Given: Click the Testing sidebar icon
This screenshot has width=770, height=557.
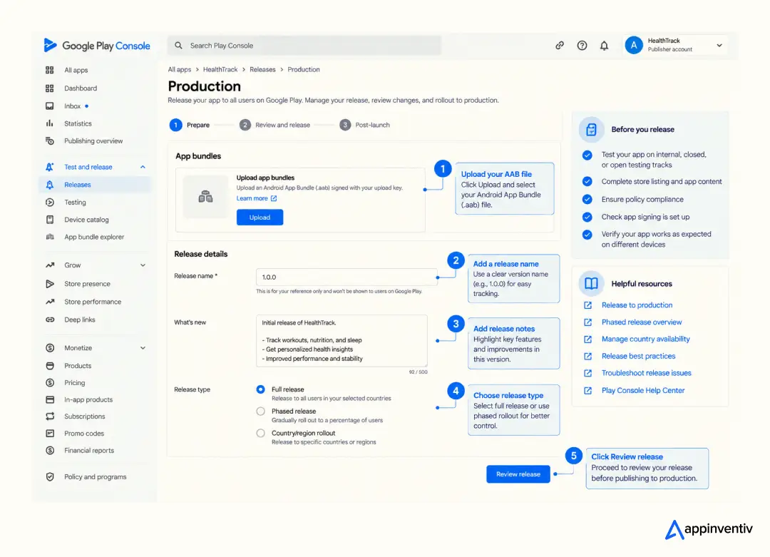Looking at the screenshot, I should tap(50, 203).
